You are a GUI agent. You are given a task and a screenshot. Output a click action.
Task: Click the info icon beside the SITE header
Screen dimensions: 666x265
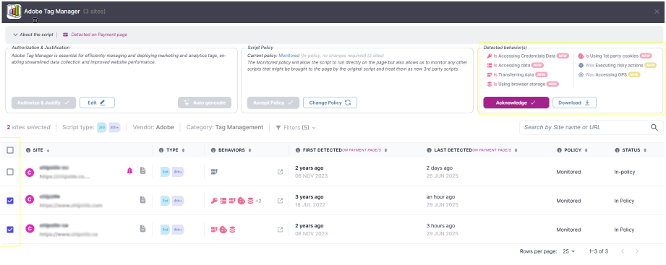28,150
